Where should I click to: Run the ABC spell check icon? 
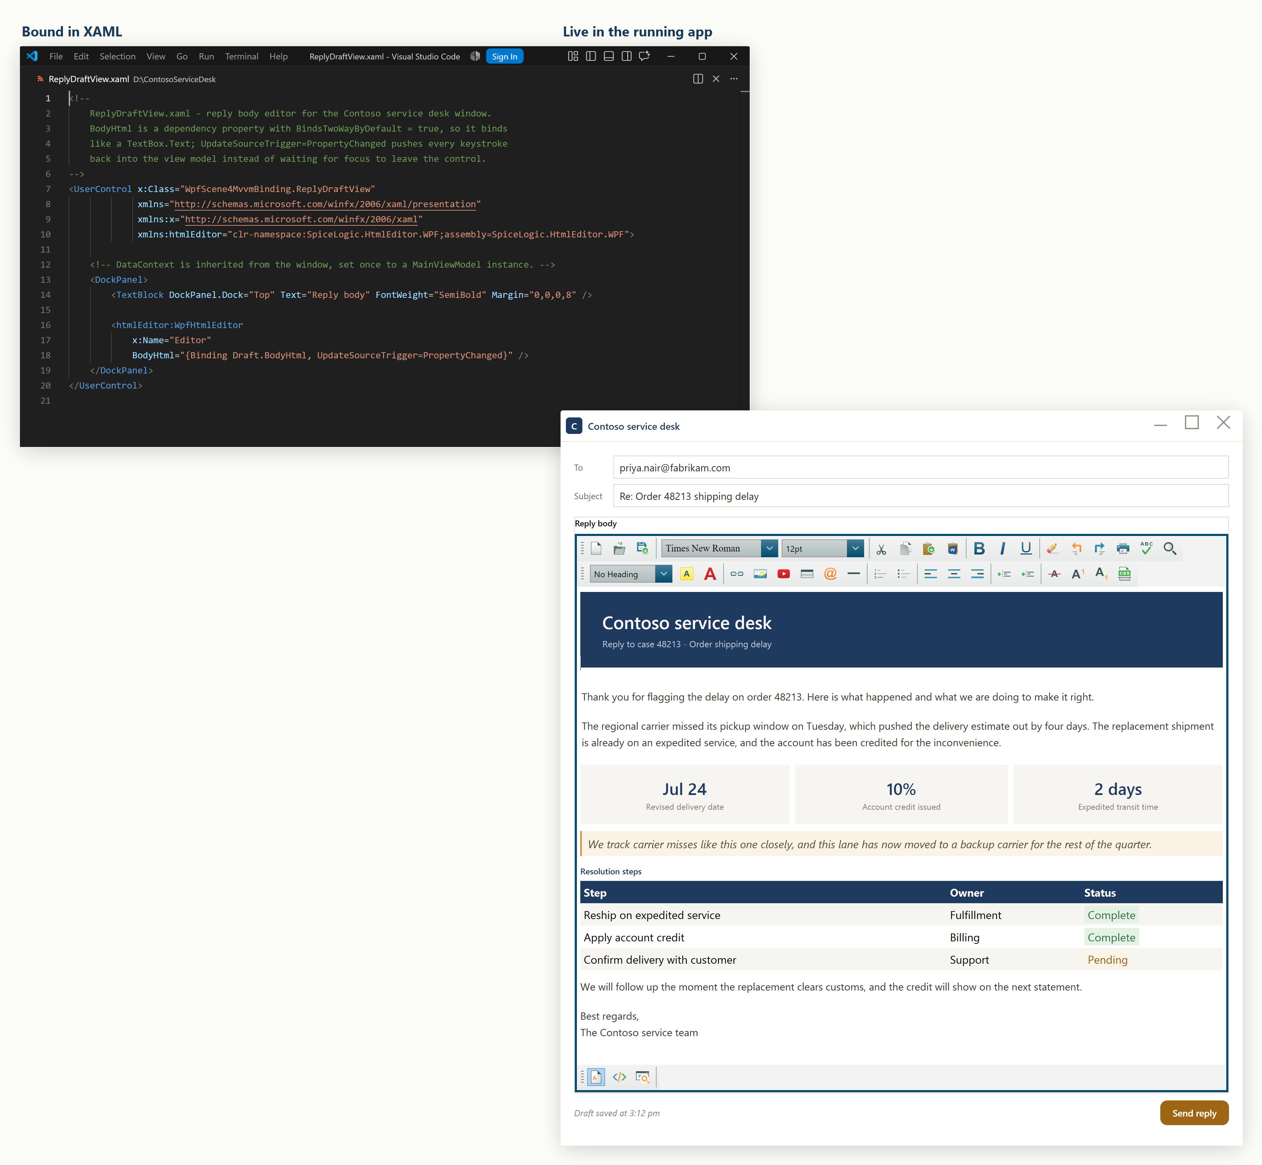[x=1146, y=548]
